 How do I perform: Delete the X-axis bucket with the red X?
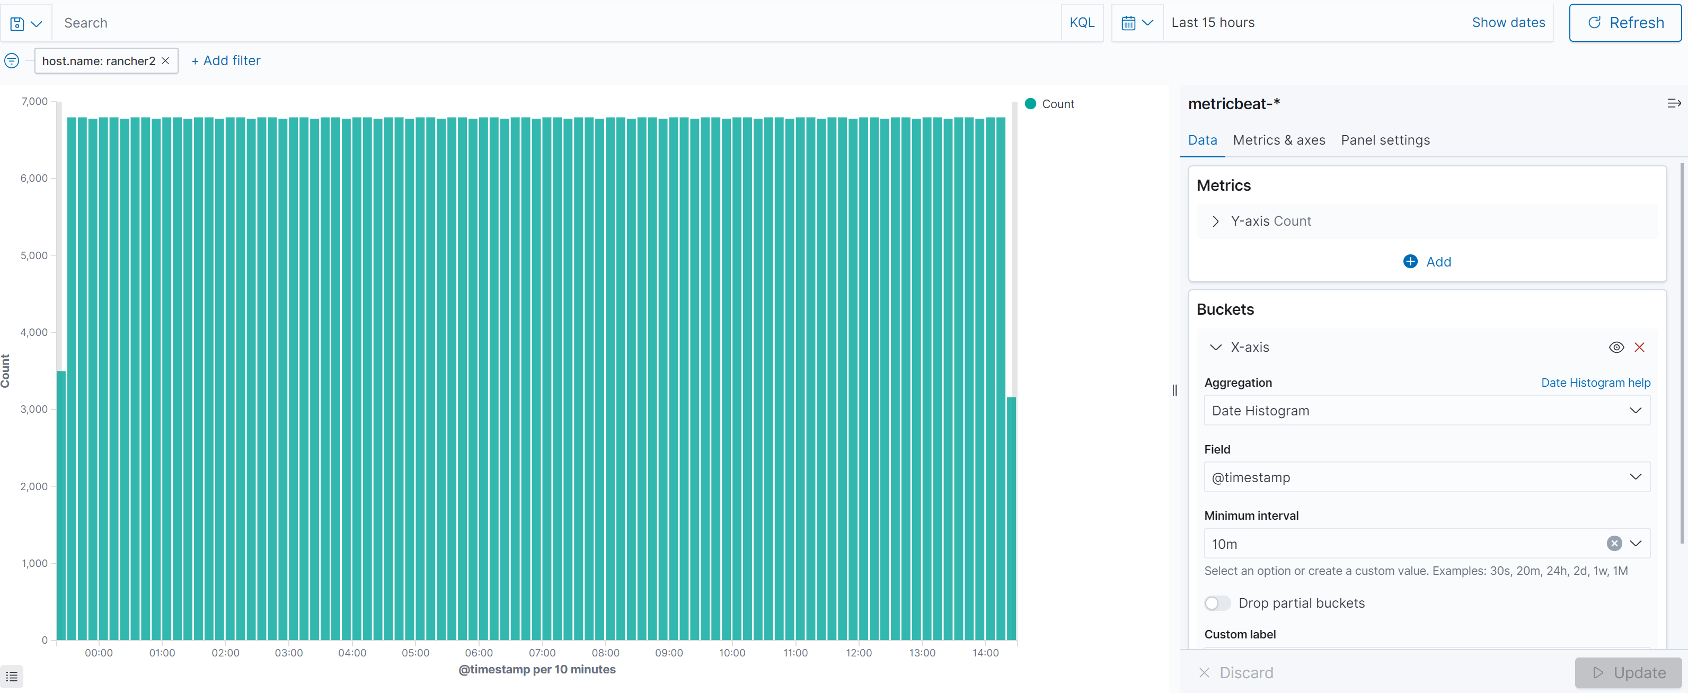(x=1641, y=347)
